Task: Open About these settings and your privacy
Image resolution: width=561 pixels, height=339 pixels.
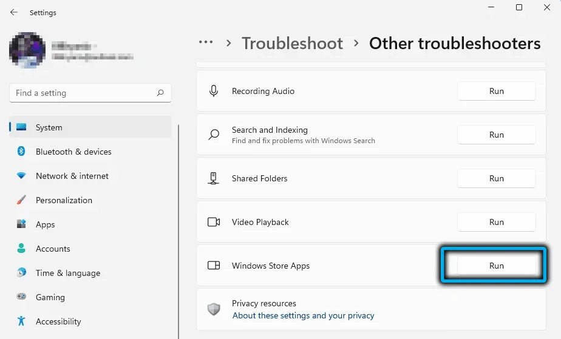Action: (x=303, y=315)
